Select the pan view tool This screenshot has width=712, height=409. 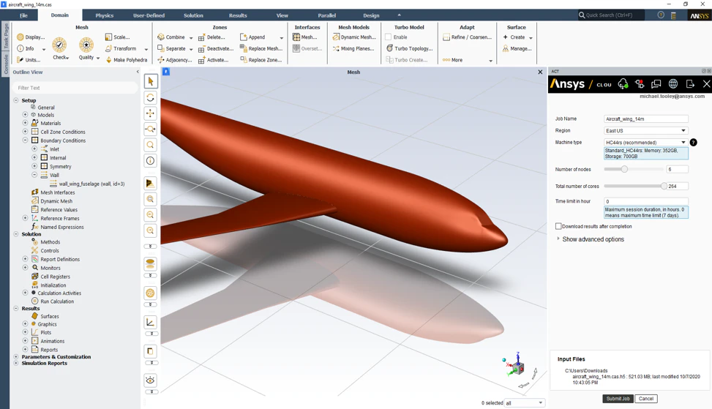[x=151, y=113]
